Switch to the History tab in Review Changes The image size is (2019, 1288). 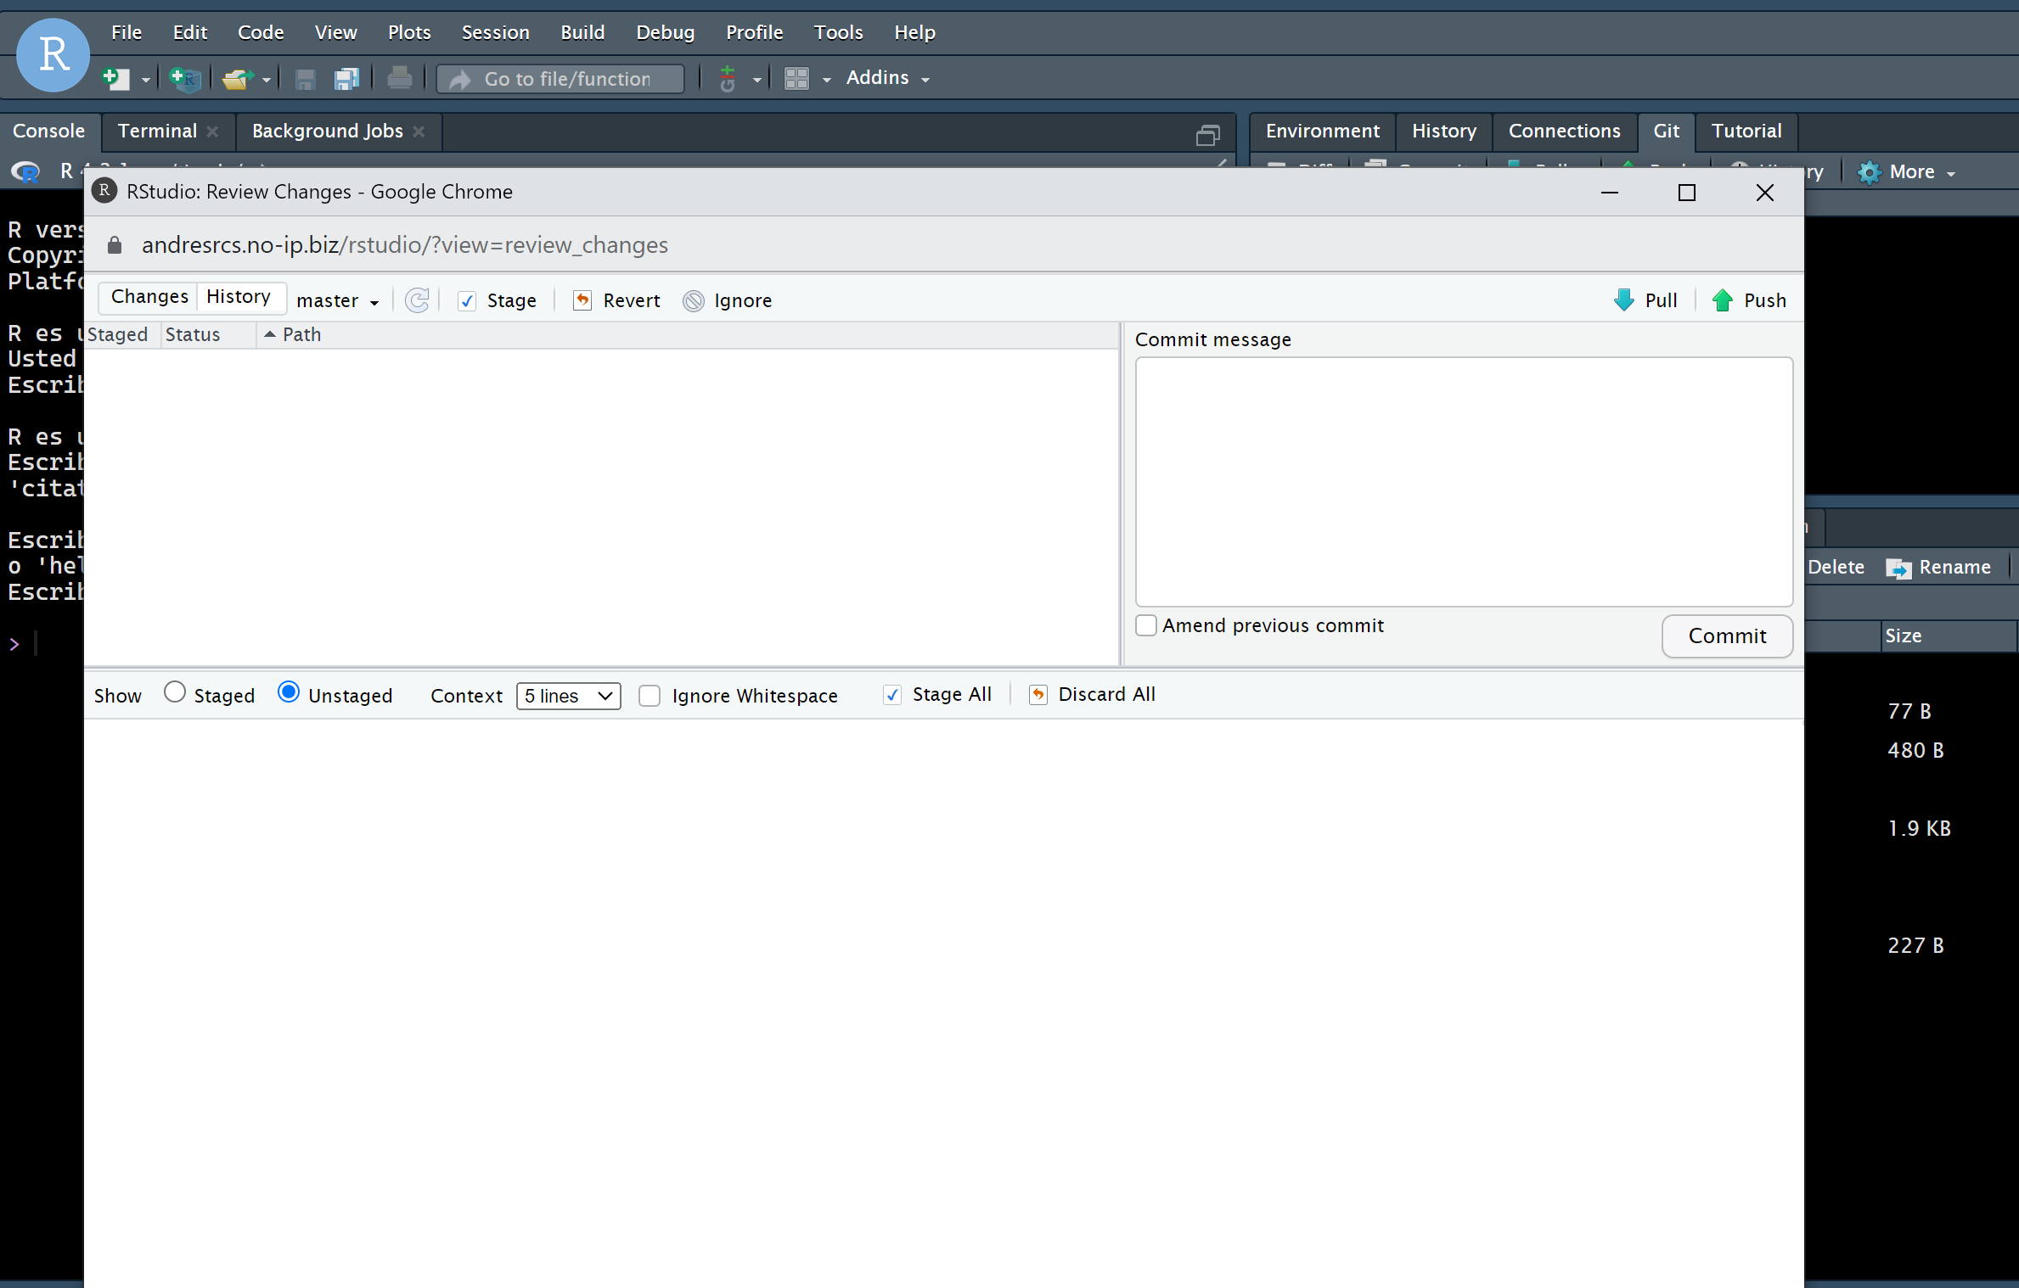click(x=240, y=297)
